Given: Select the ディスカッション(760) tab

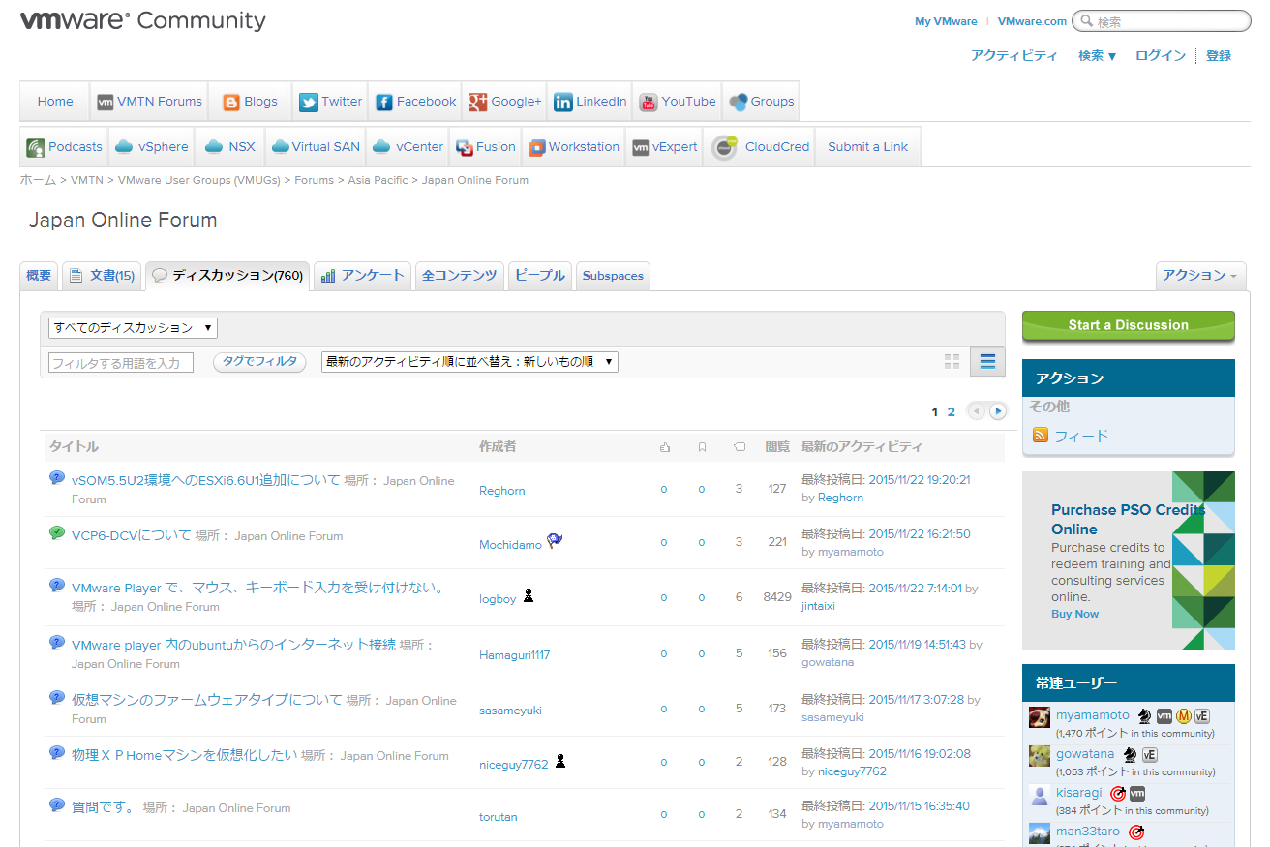Looking at the screenshot, I should point(227,276).
